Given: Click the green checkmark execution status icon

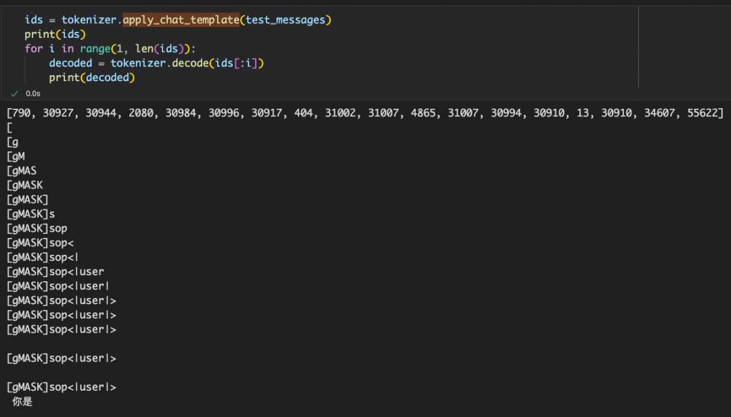Looking at the screenshot, I should (x=15, y=93).
